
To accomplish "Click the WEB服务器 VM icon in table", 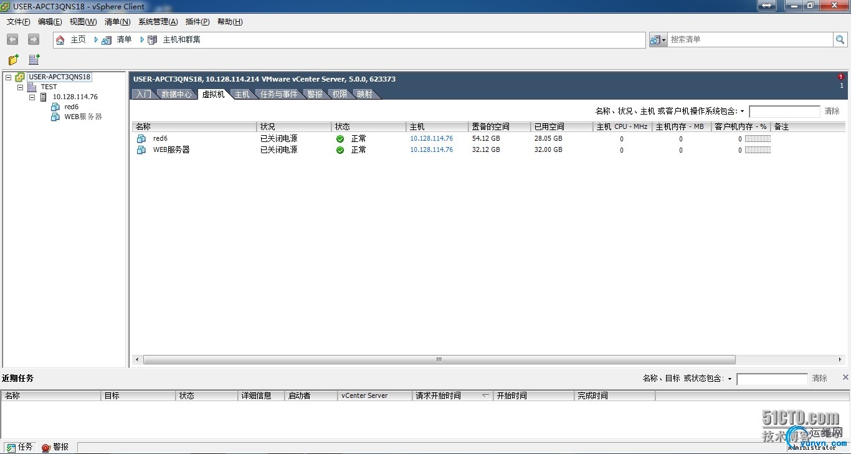I will 141,150.
